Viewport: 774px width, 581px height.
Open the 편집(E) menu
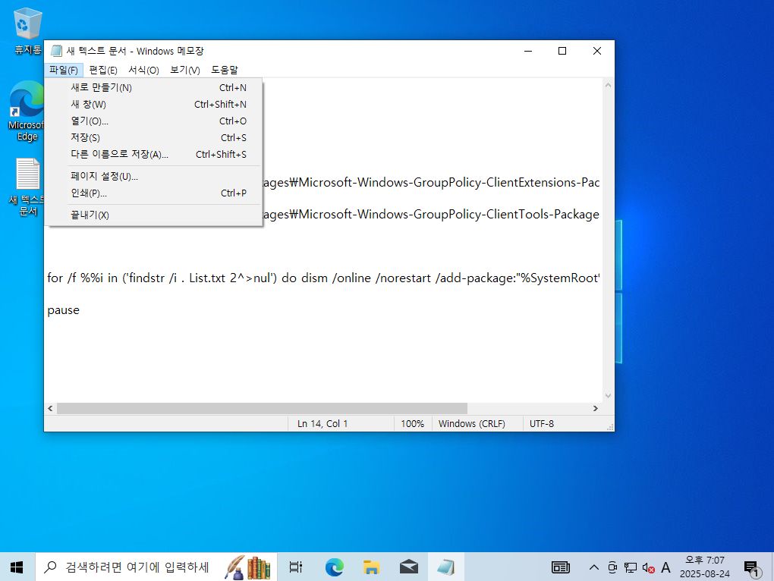[x=103, y=70]
